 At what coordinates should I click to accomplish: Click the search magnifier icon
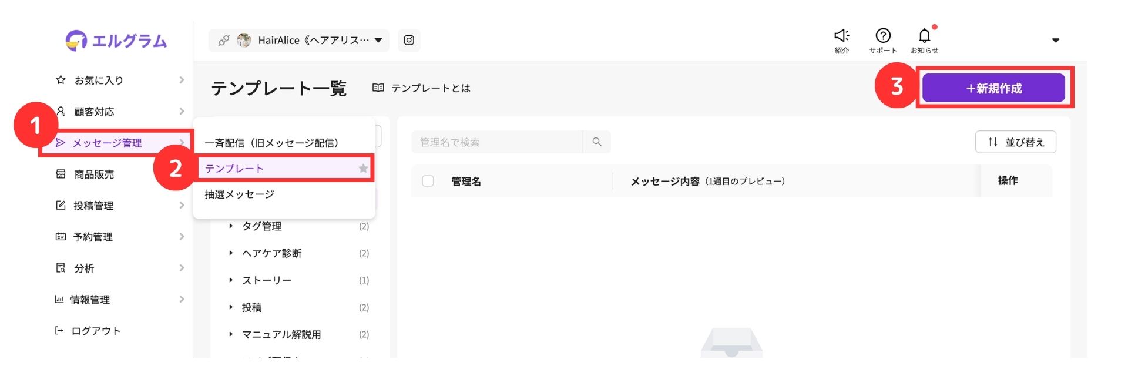(x=597, y=142)
